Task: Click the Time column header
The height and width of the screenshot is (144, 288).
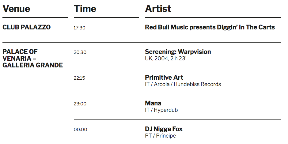Action: 85,9
